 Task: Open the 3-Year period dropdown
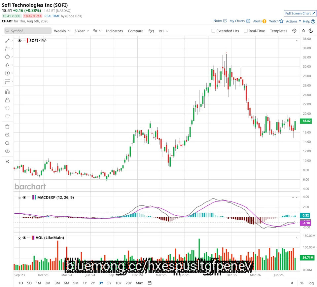click(81, 31)
